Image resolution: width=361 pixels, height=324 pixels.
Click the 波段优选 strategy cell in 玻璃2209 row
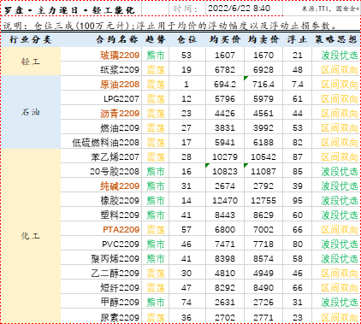tap(336, 55)
